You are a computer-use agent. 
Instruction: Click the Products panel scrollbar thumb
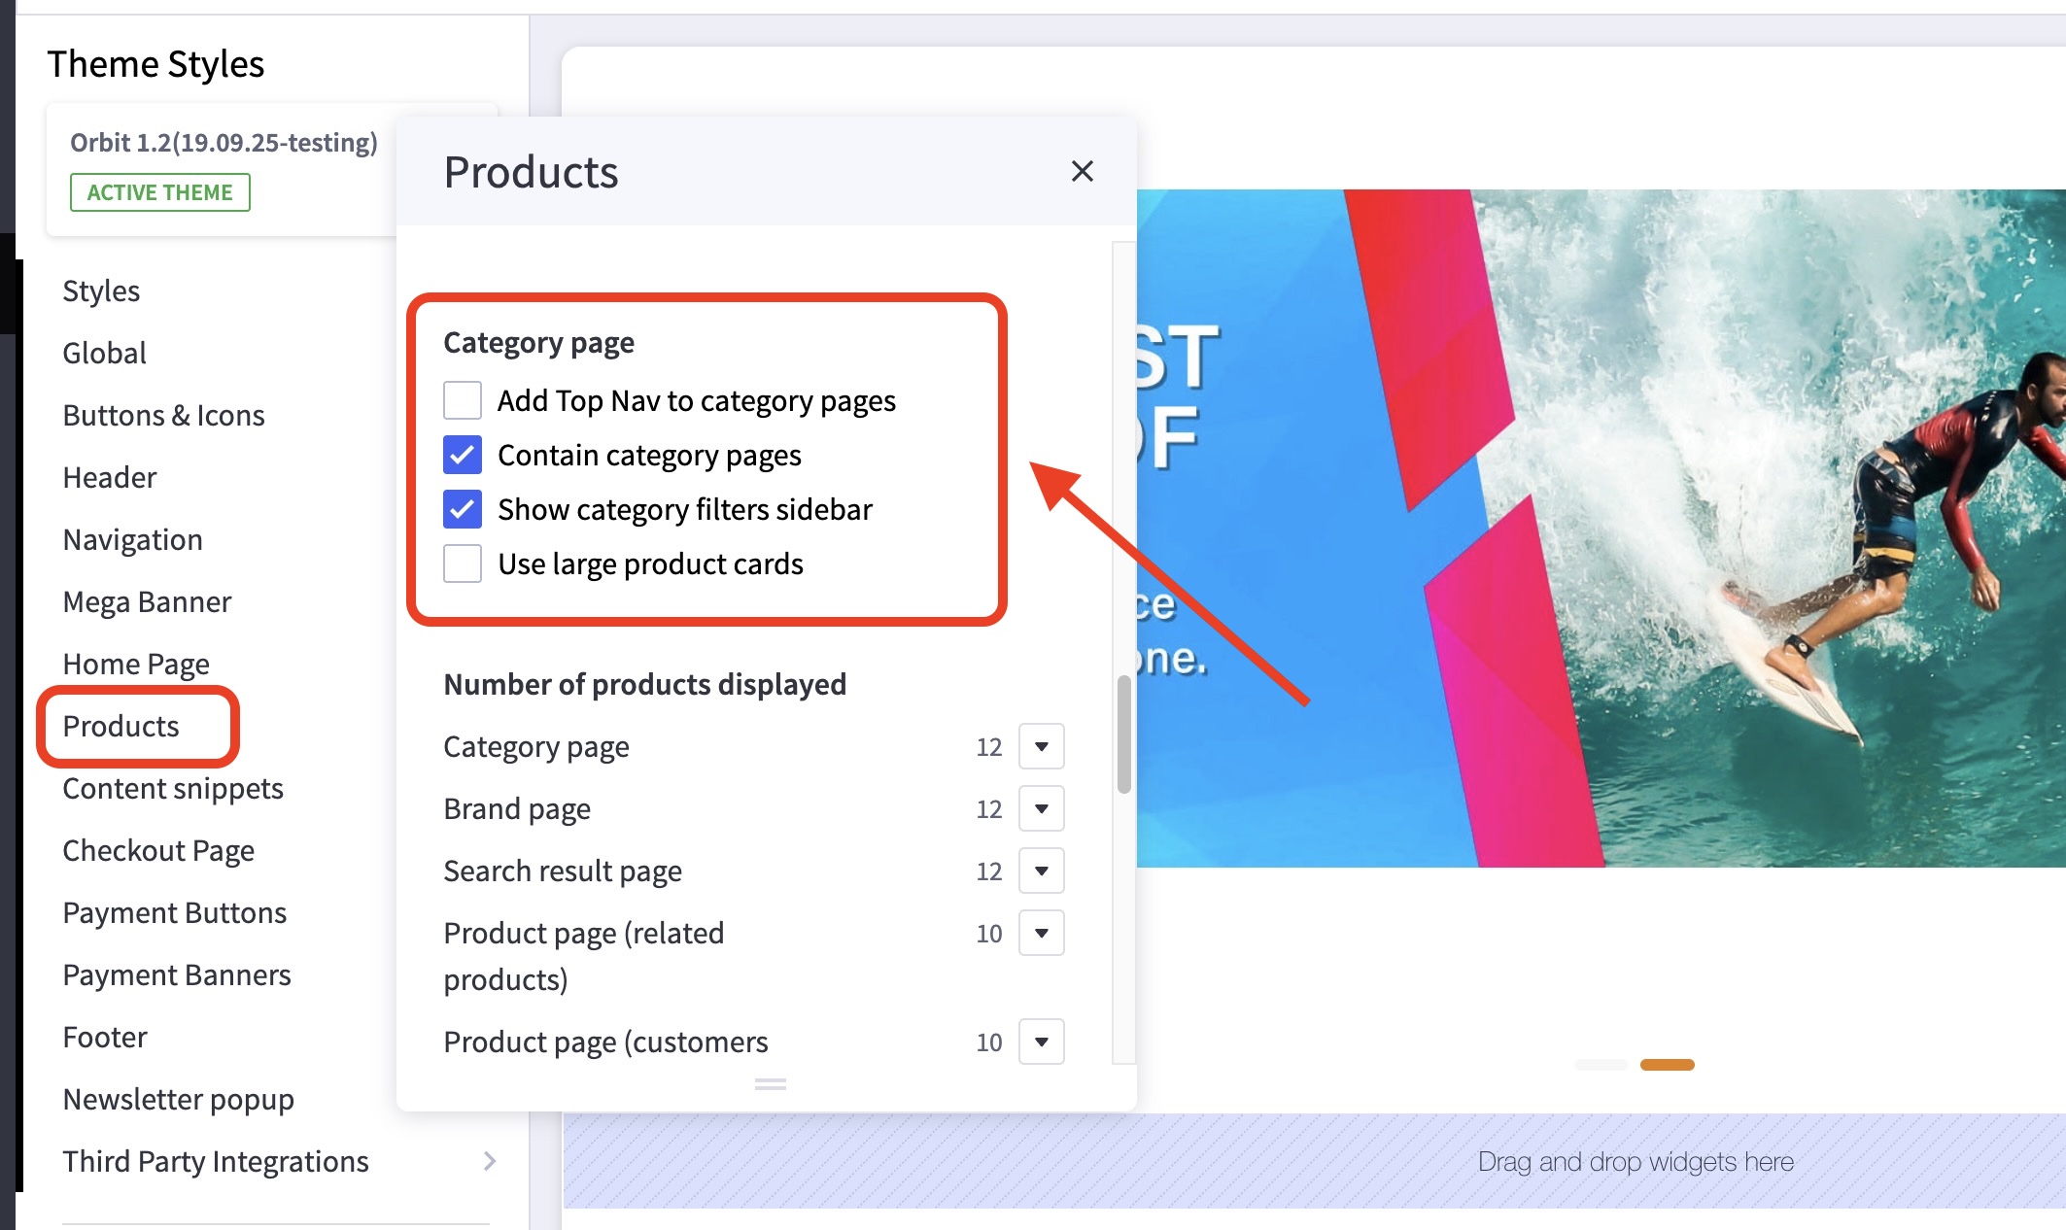tap(1124, 735)
